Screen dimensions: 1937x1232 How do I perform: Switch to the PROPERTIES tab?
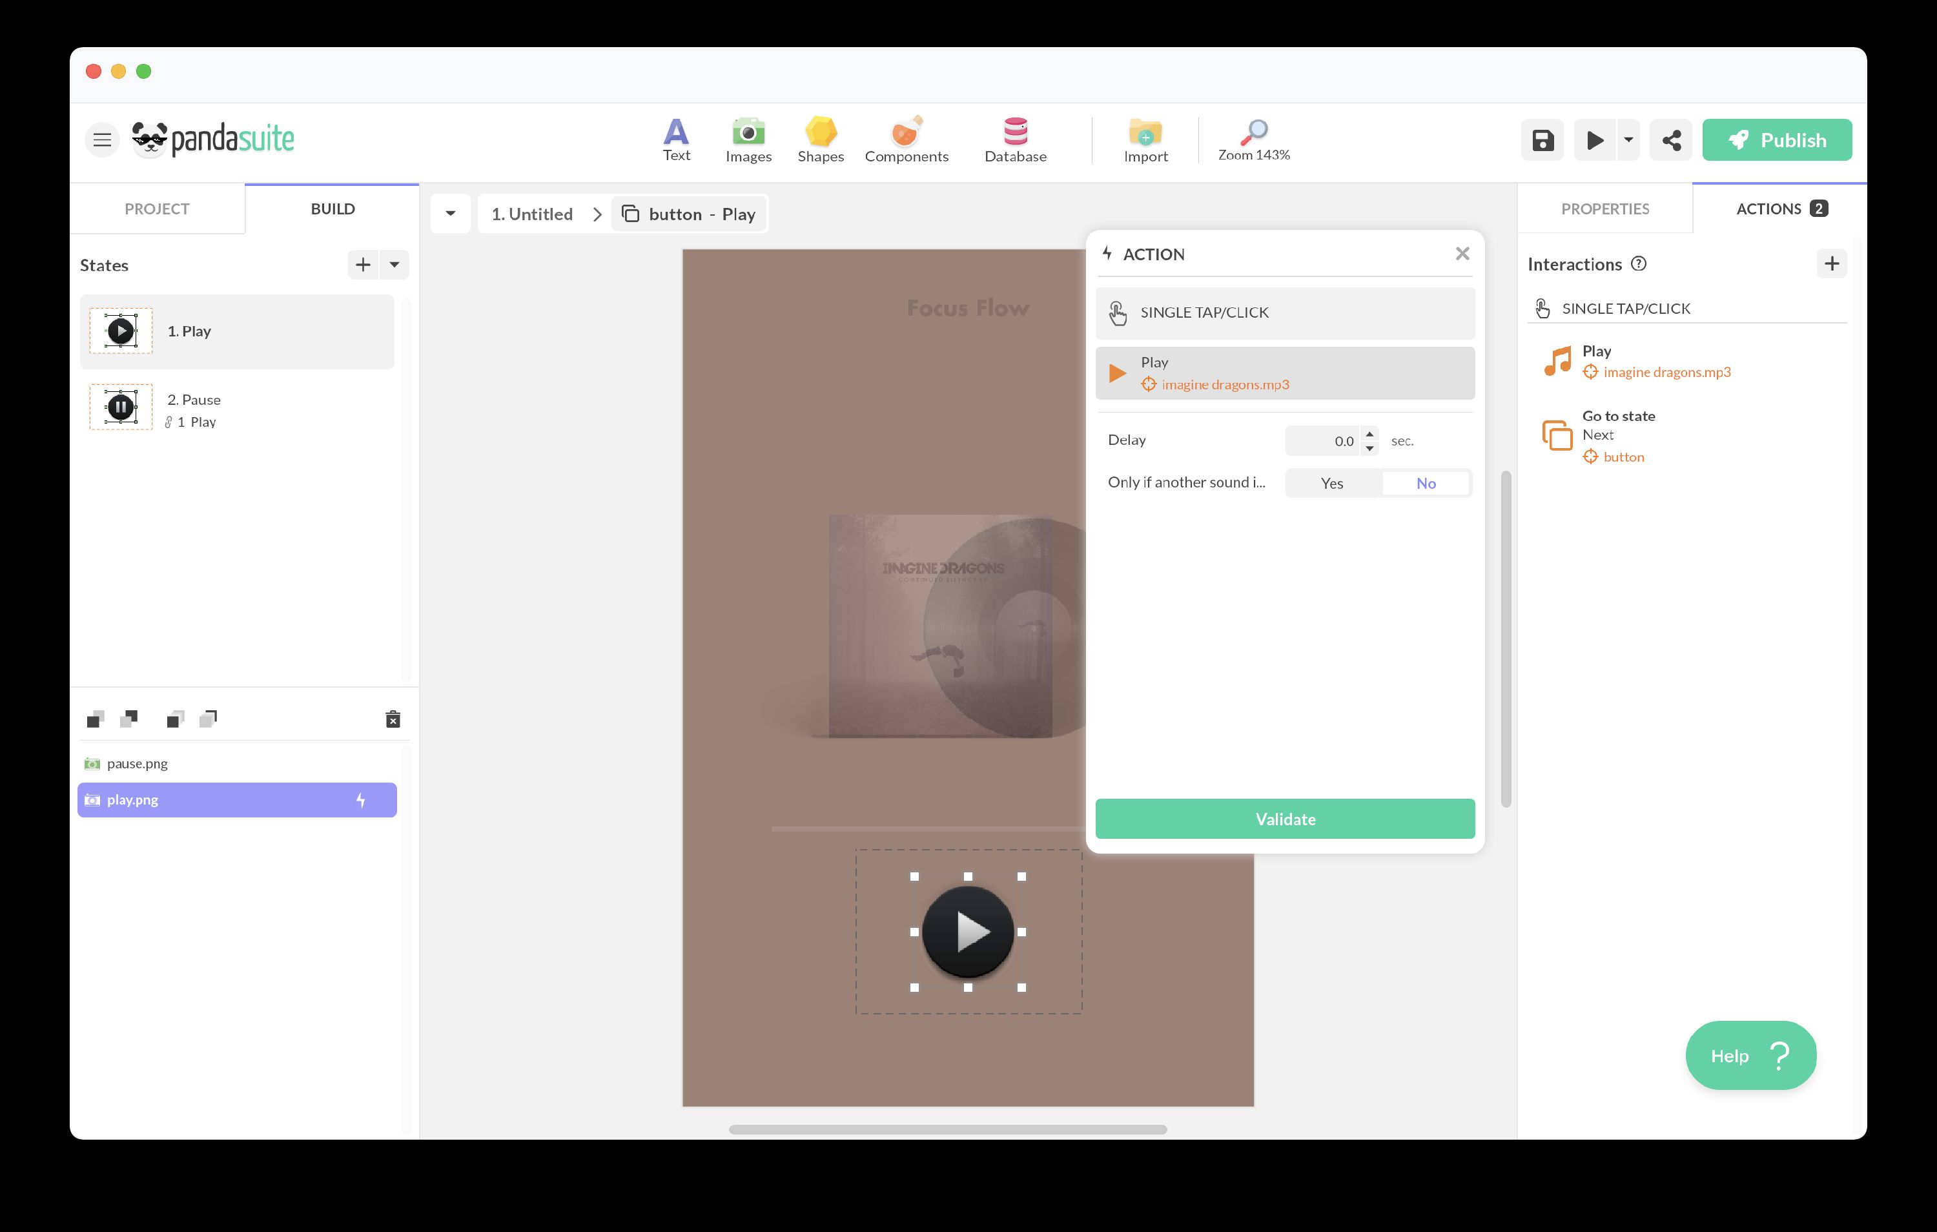click(x=1604, y=209)
